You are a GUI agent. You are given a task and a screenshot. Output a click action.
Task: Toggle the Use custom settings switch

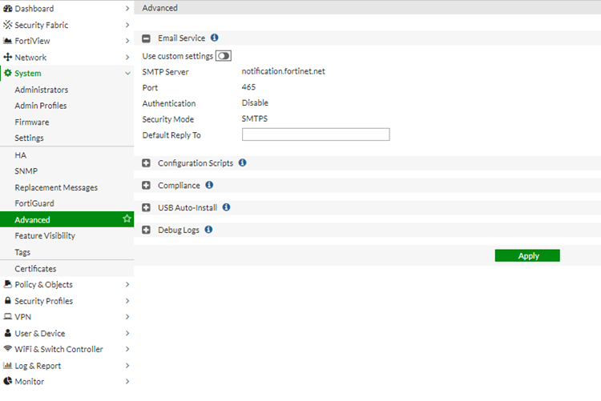223,56
